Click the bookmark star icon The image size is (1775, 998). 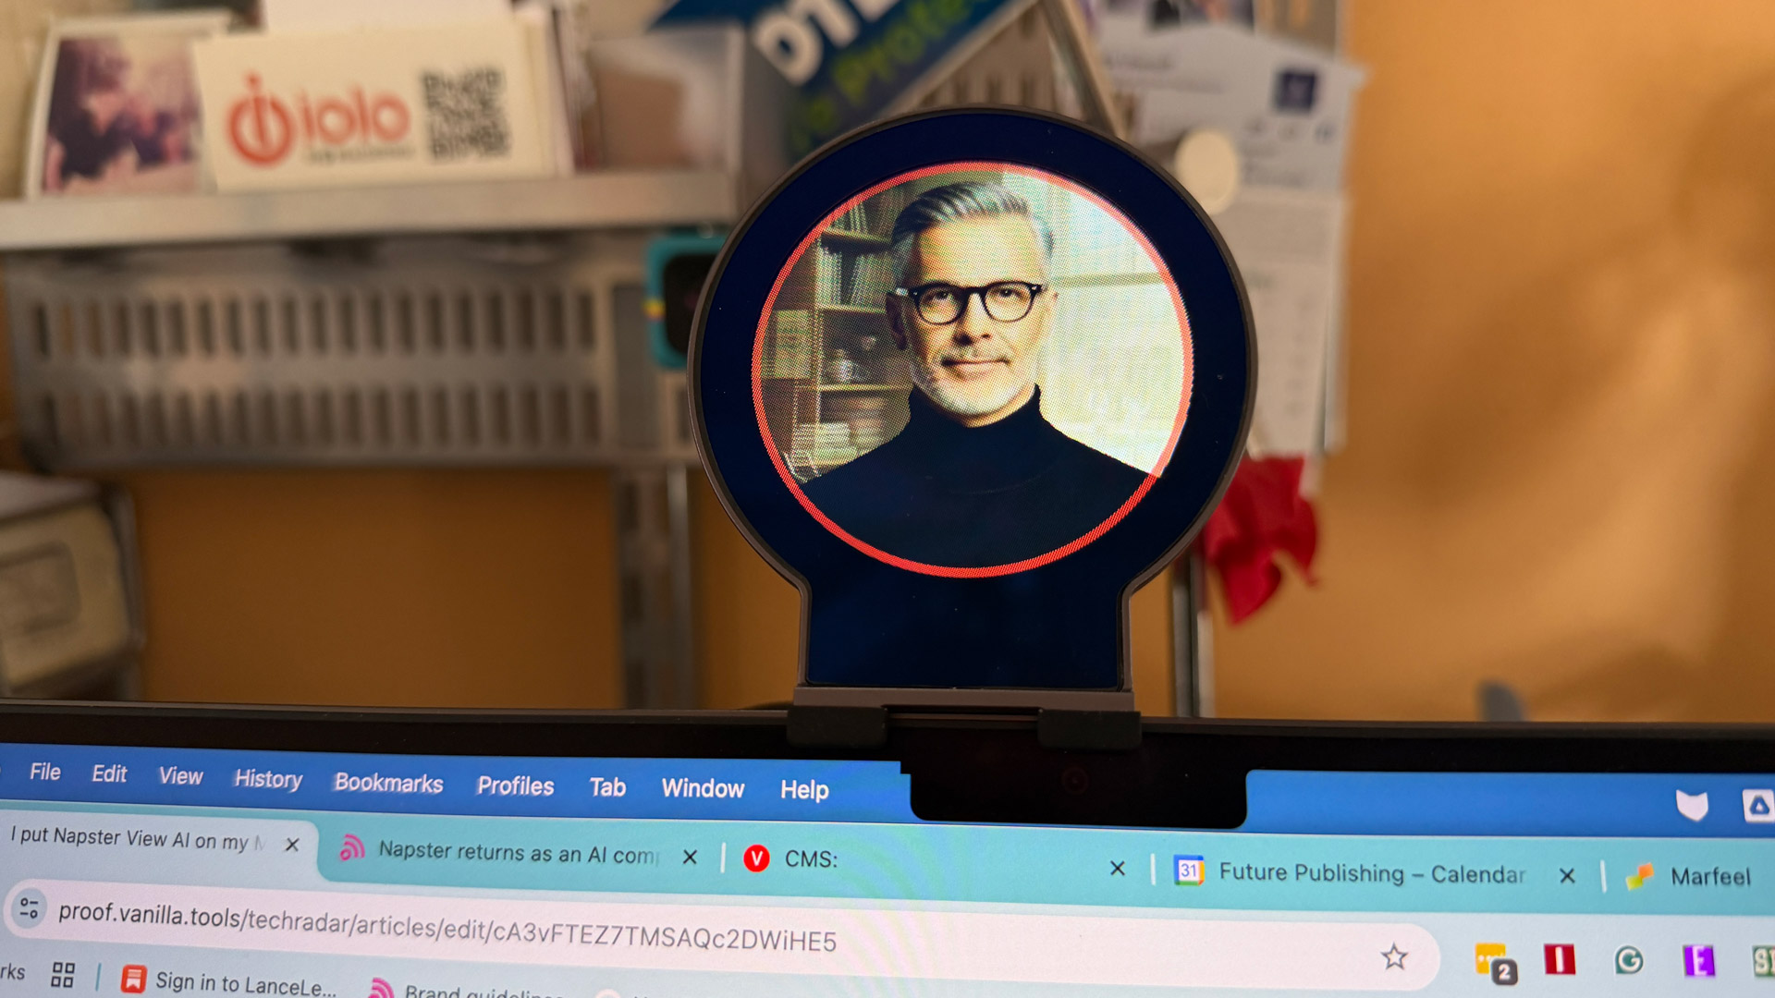coord(1394,957)
